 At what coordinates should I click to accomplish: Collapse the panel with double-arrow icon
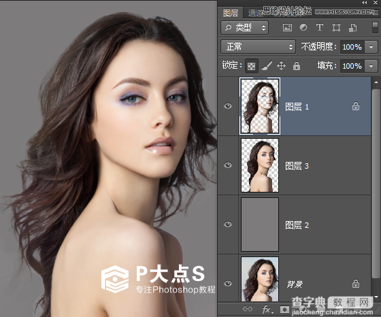tap(364, 3)
